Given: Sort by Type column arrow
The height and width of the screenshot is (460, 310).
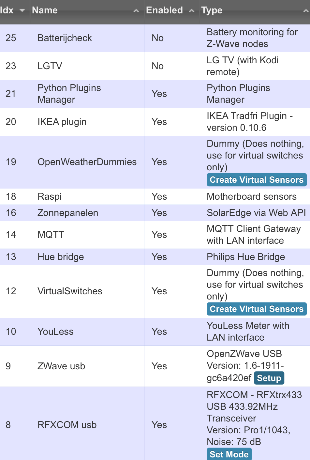Looking at the screenshot, I should [306, 11].
